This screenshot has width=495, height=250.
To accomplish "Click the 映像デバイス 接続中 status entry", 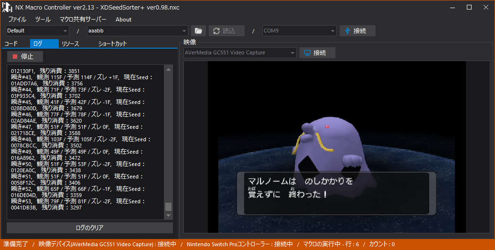I will [x=108, y=244].
